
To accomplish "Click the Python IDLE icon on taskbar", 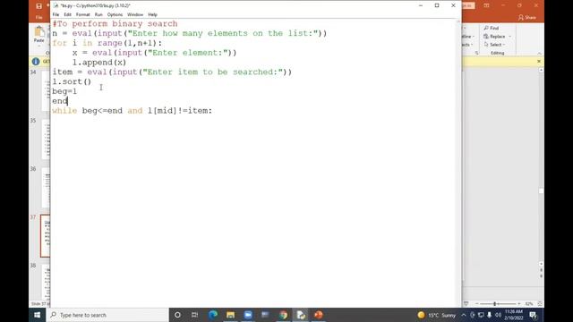I will click(301, 315).
